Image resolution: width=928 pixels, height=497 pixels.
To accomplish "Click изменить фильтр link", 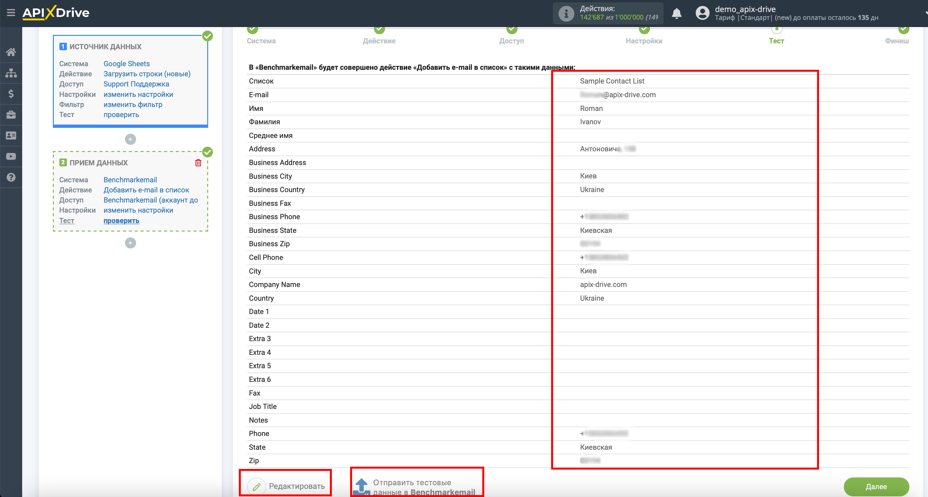I will [x=133, y=104].
